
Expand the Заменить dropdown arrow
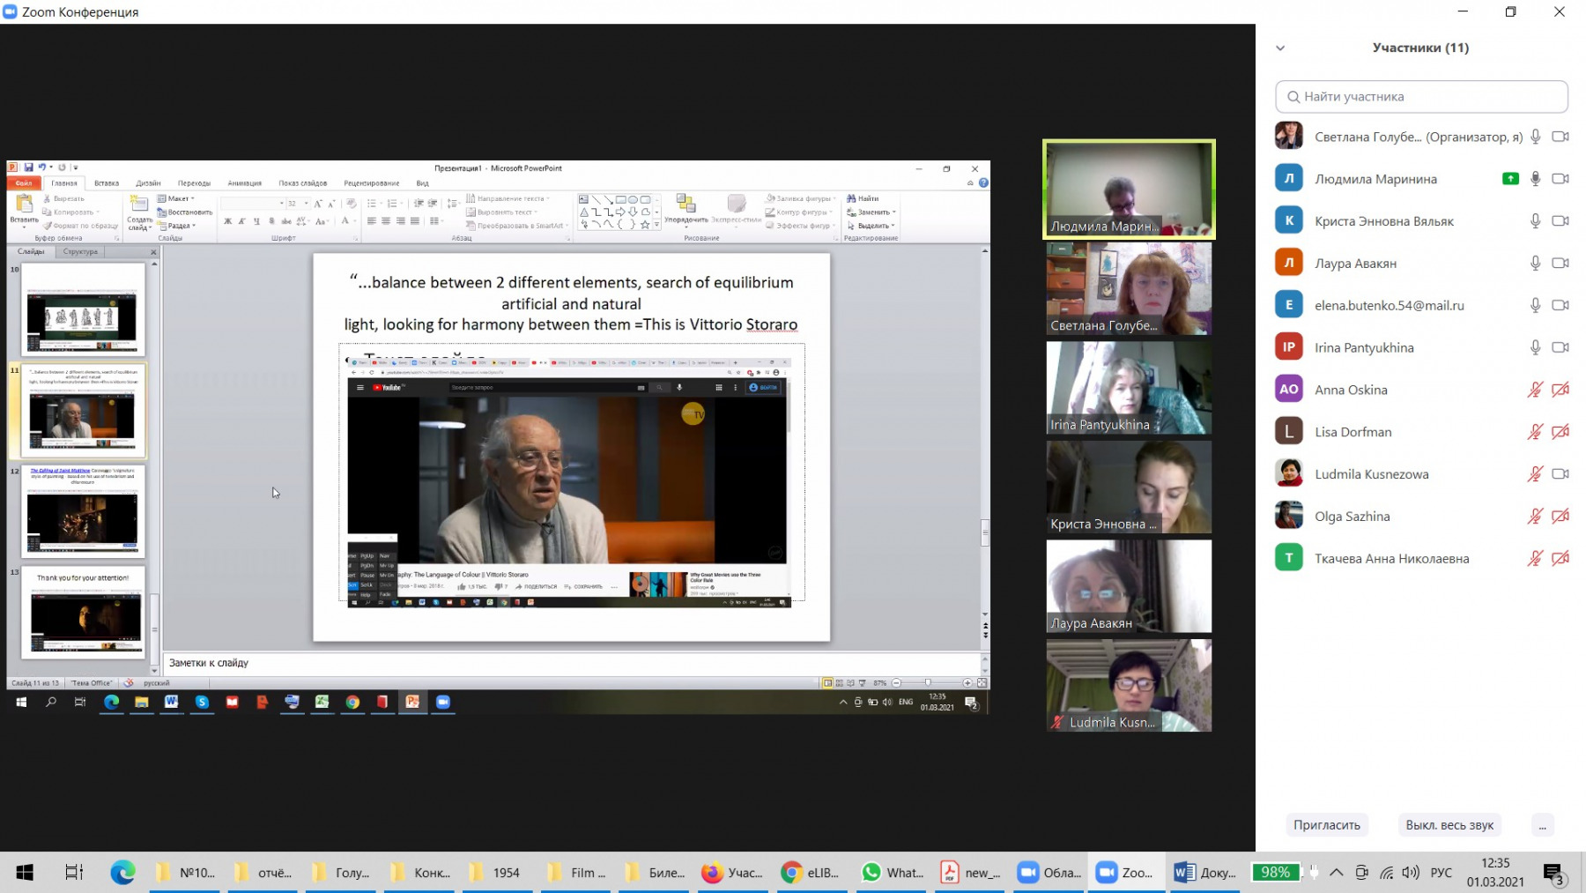893,212
